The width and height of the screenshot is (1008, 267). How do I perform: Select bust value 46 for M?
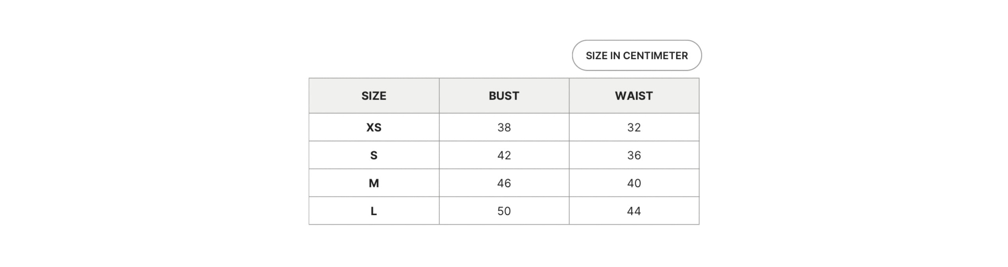coord(504,183)
